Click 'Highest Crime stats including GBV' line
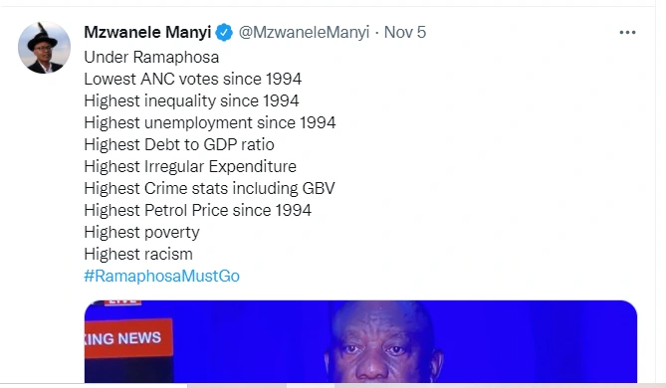The width and height of the screenshot is (666, 388). click(209, 188)
